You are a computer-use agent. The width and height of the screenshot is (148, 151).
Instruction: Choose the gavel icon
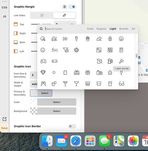121,61
